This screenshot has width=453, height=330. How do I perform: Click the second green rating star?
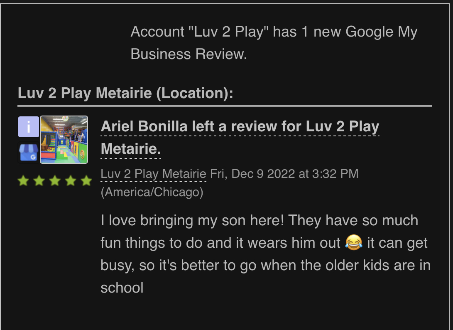tap(39, 181)
